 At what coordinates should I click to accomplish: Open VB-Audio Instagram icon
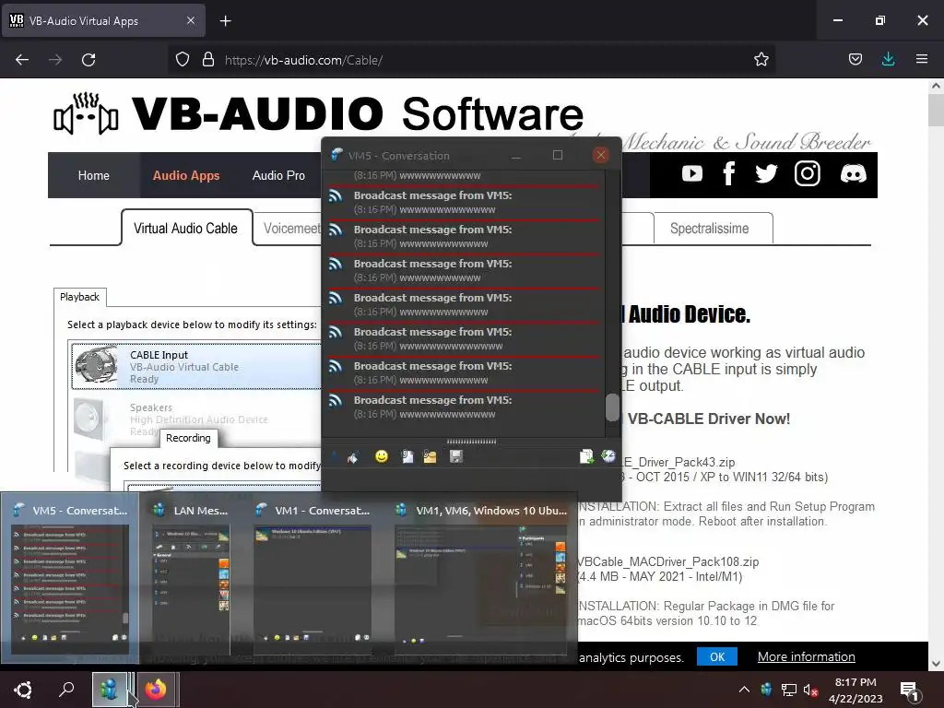pyautogui.click(x=808, y=174)
